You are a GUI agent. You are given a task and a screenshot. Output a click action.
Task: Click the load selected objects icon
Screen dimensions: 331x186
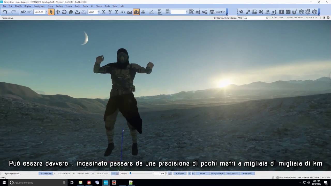[x=205, y=12]
